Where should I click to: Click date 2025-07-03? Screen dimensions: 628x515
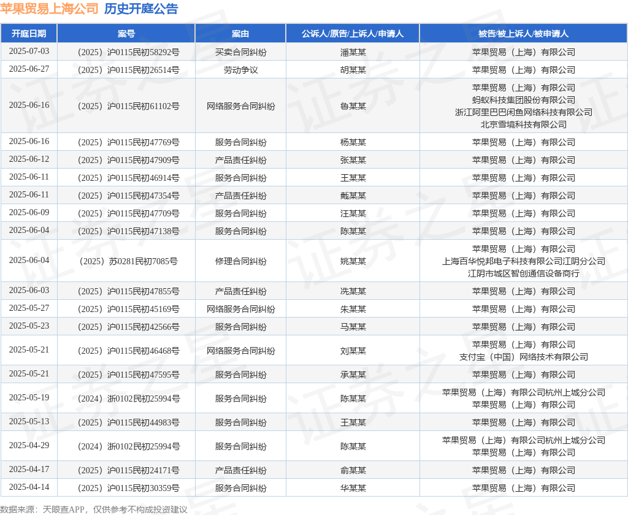click(x=29, y=51)
